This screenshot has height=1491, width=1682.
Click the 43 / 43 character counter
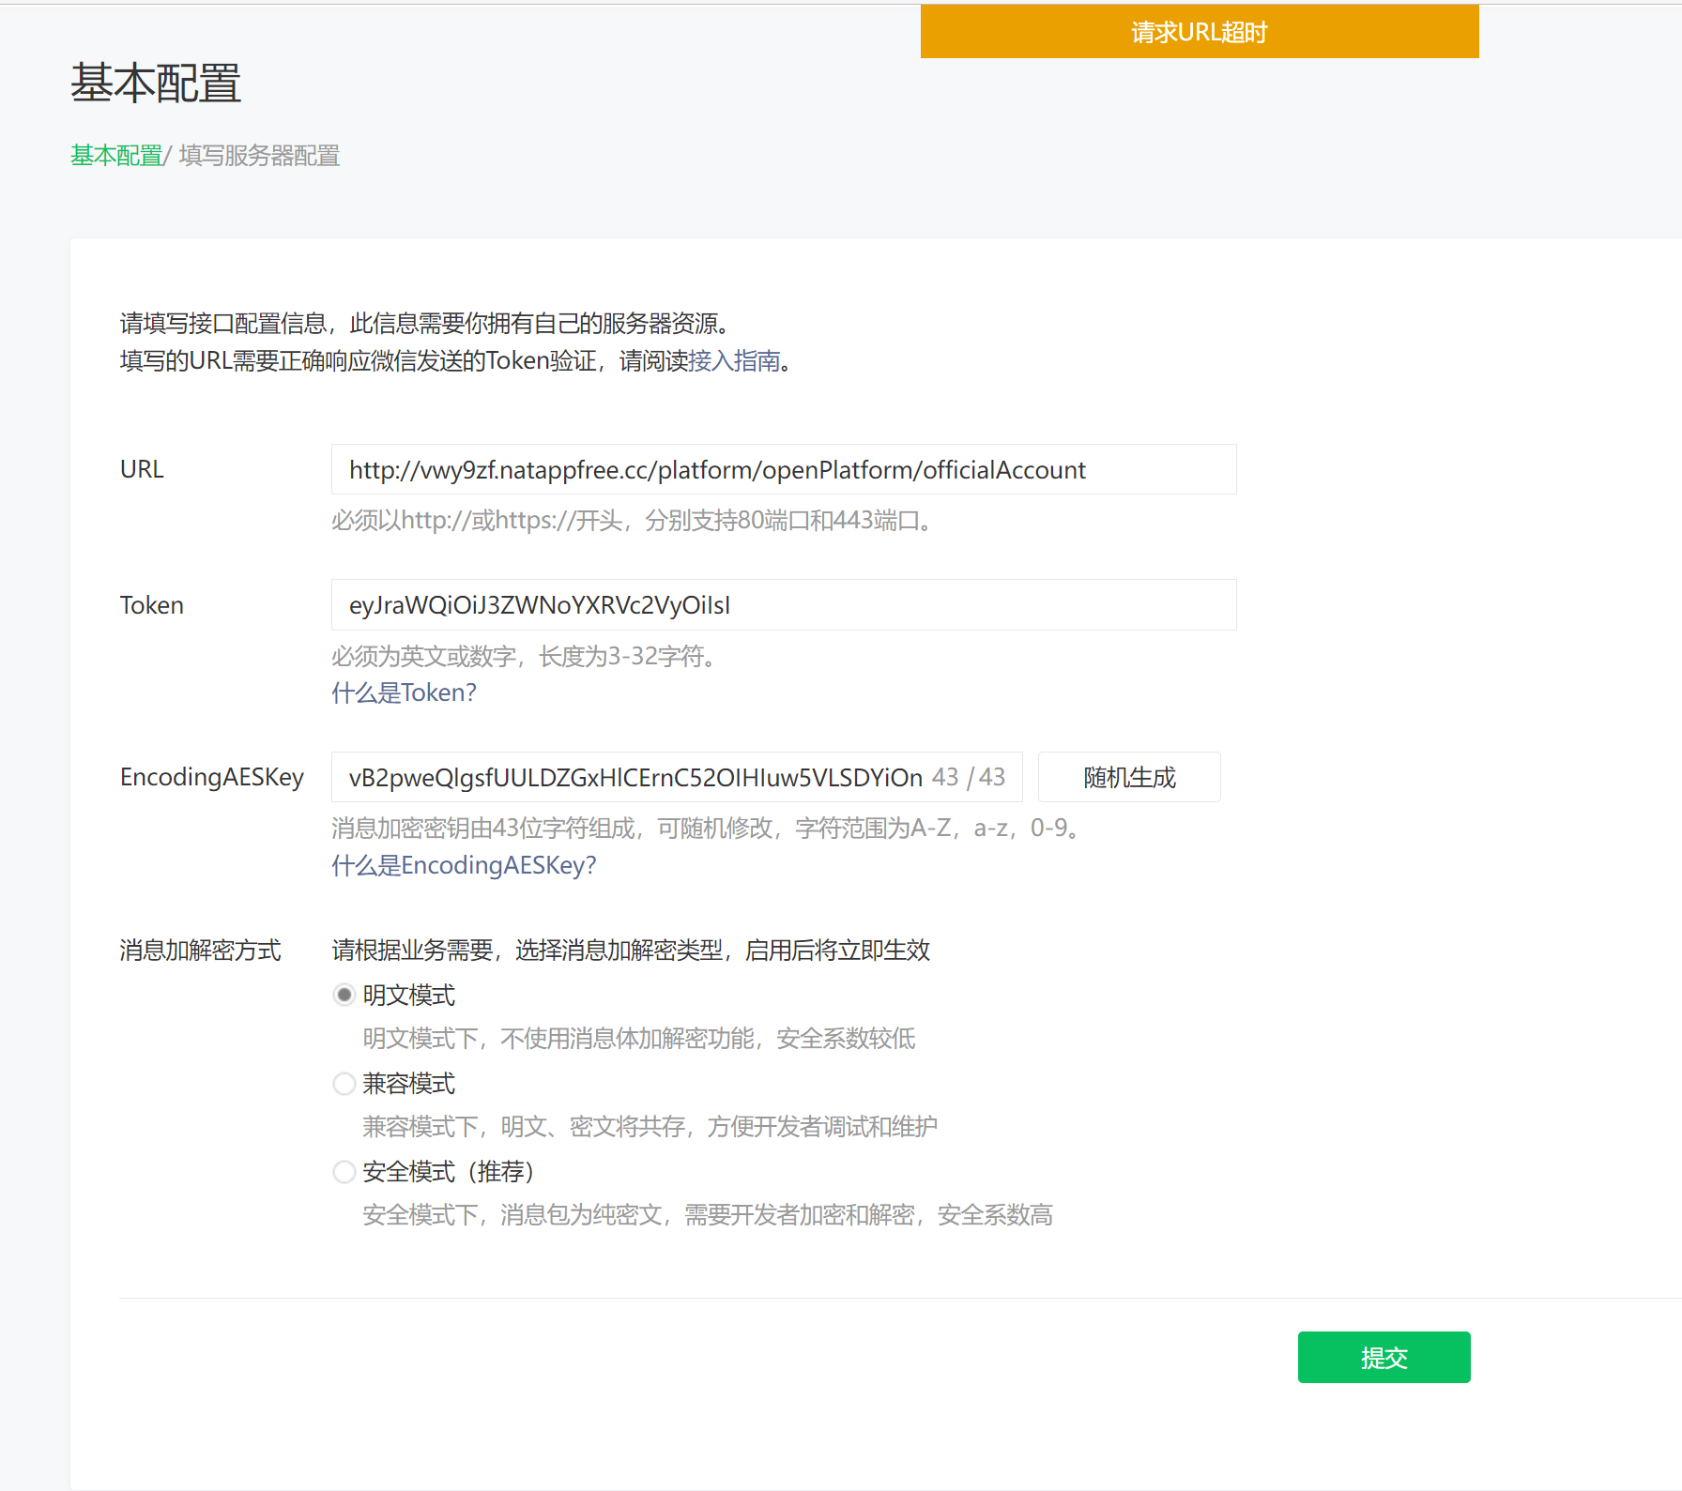click(968, 777)
